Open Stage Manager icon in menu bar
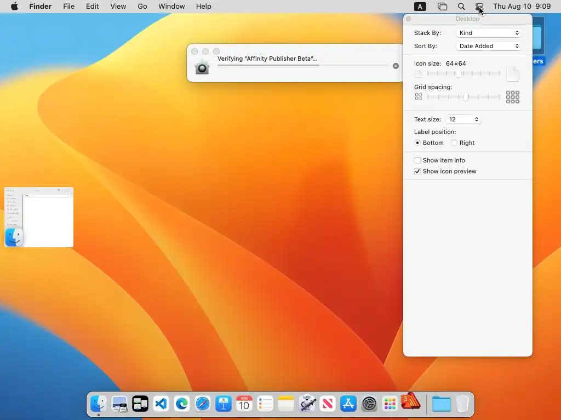 pos(442,7)
